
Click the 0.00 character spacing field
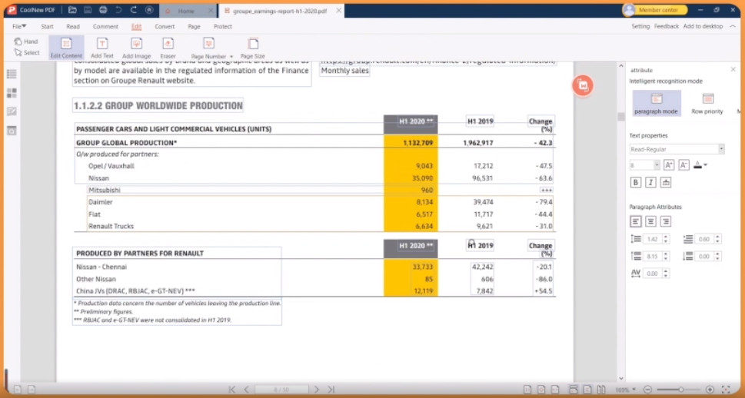point(654,274)
